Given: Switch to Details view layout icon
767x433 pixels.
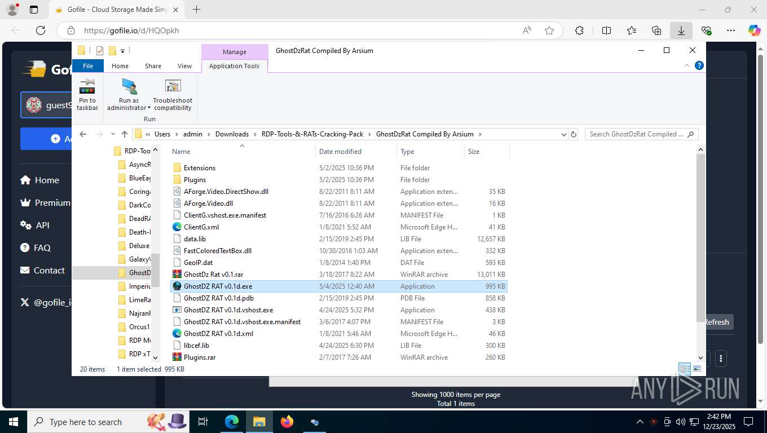Looking at the screenshot, I should coord(685,369).
